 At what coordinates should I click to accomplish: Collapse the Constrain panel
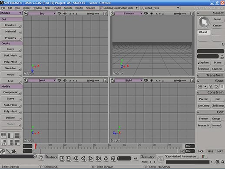pyautogui.click(x=199, y=92)
